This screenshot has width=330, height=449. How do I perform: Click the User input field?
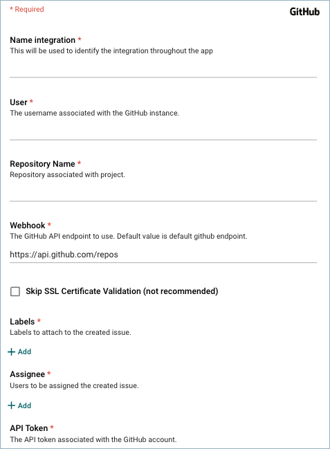(163, 131)
